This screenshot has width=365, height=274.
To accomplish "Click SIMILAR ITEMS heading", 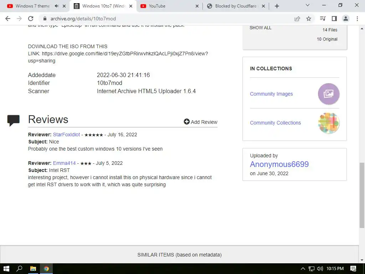I will pyautogui.click(x=180, y=255).
